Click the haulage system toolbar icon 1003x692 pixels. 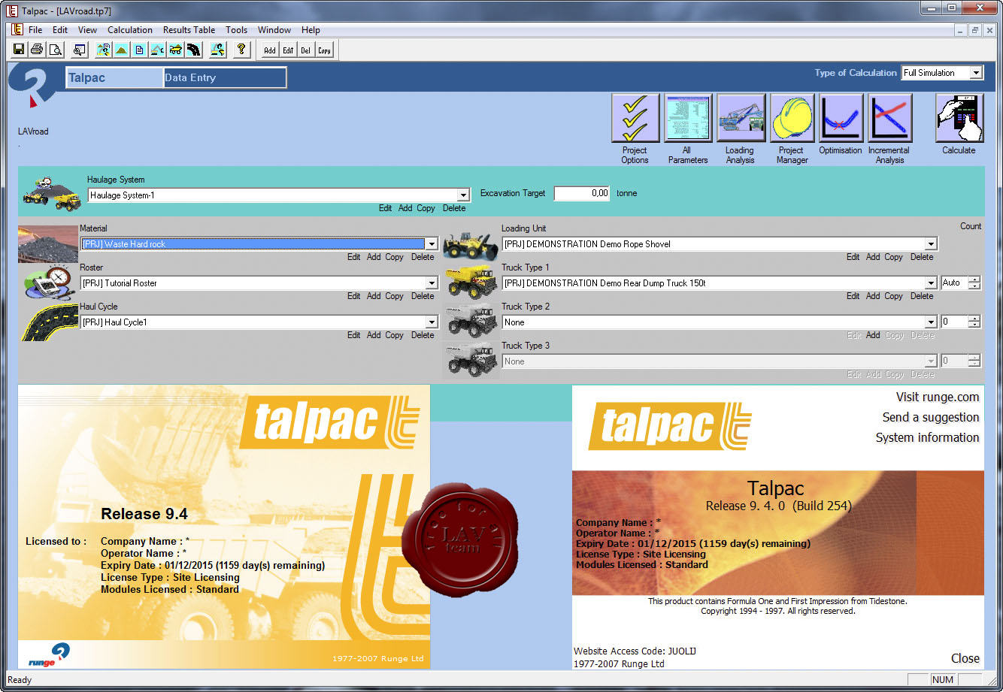click(104, 50)
